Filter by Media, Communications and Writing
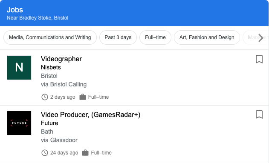This screenshot has width=269, height=163. pyautogui.click(x=50, y=37)
